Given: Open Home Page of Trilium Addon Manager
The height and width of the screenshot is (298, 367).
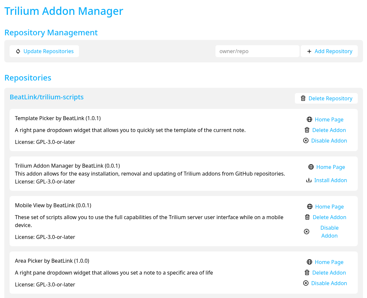Looking at the screenshot, I should [330, 167].
